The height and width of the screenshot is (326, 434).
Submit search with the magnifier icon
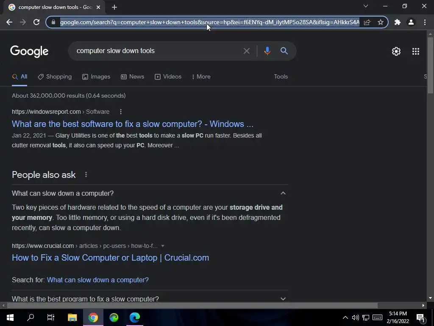(x=284, y=51)
